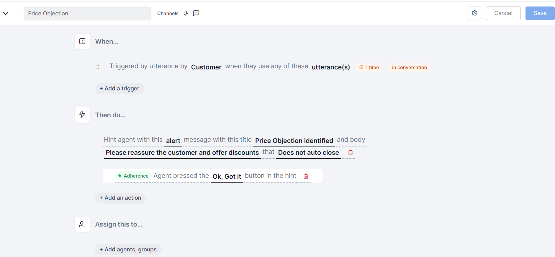The height and width of the screenshot is (257, 555).
Task: Click the microphone voice channel icon
Action: [x=186, y=13]
